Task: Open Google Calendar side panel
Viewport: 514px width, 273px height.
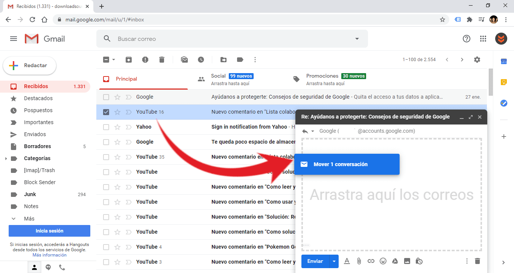Action: click(504, 61)
